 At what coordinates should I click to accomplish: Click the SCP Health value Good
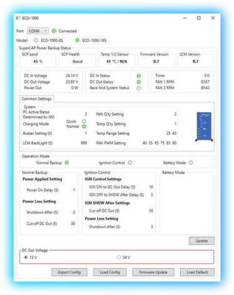[x=77, y=62]
